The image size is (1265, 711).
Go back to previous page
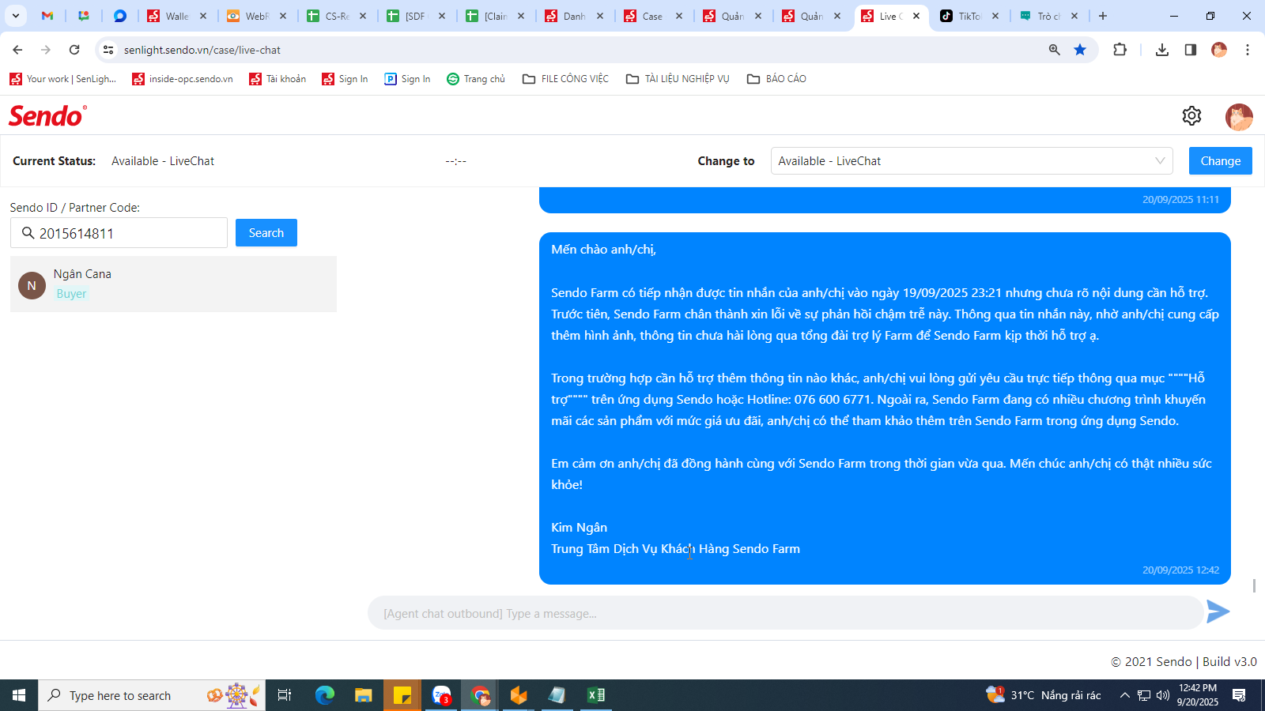pyautogui.click(x=17, y=50)
